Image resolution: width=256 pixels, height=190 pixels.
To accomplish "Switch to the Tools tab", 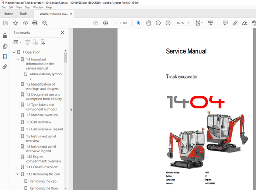I will tap(24, 14).
